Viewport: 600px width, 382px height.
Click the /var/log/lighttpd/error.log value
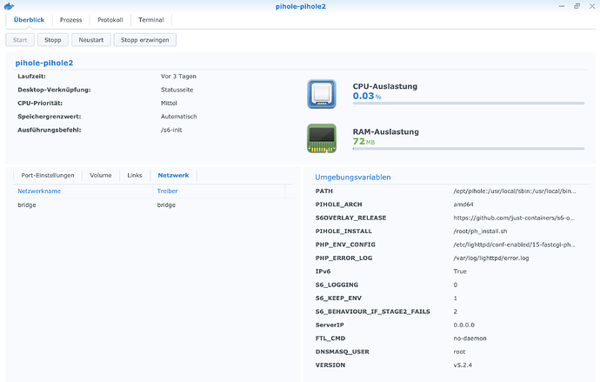491,258
